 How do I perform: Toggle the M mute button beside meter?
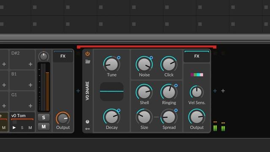pos(43,127)
